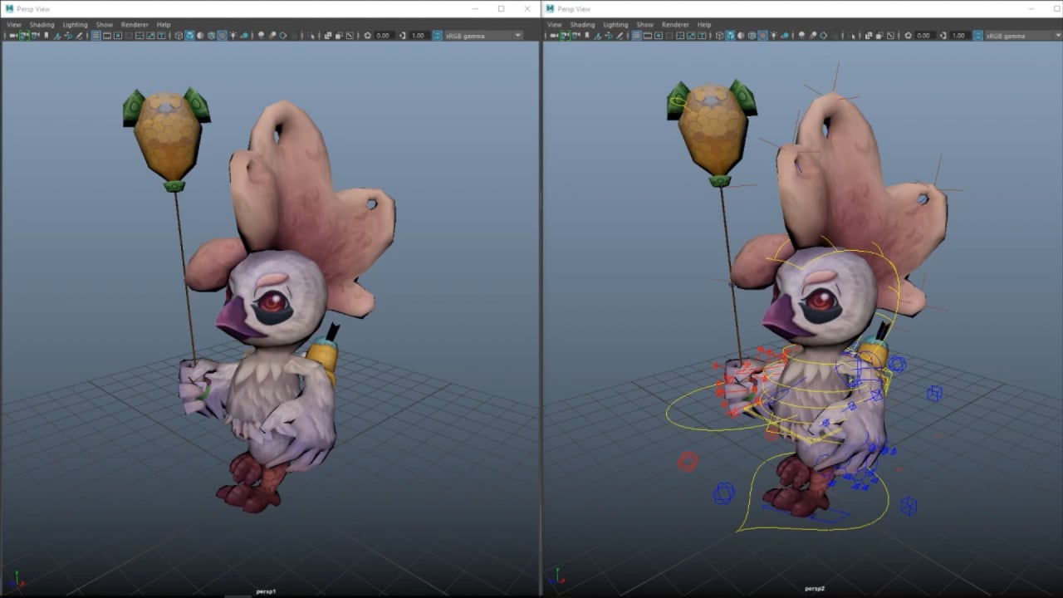Click the exposure icon in the right panel
The height and width of the screenshot is (598, 1063).
tap(908, 36)
